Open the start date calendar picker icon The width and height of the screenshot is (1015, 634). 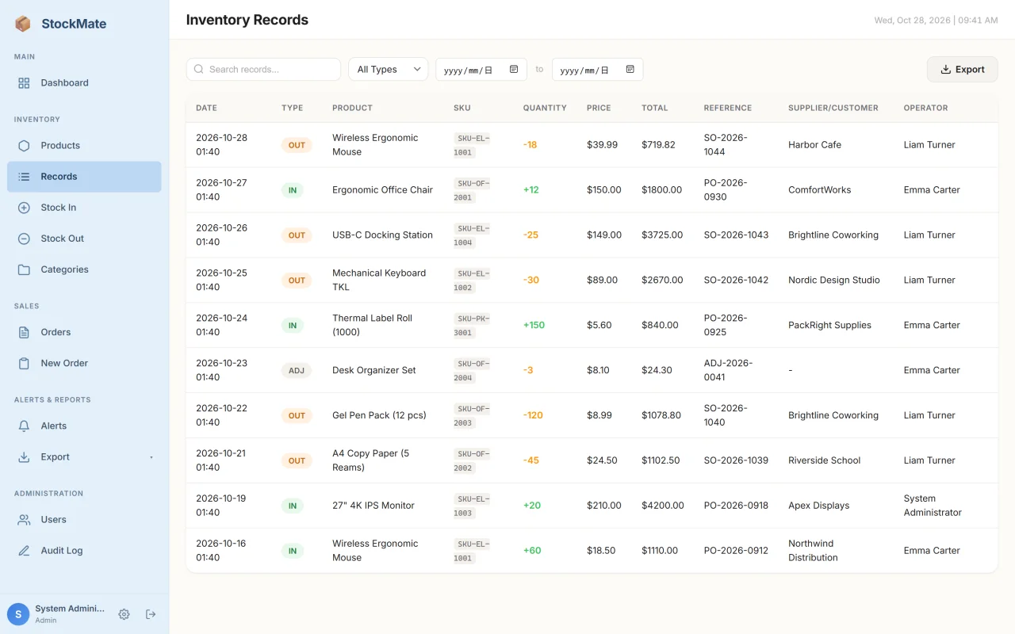[x=514, y=70]
